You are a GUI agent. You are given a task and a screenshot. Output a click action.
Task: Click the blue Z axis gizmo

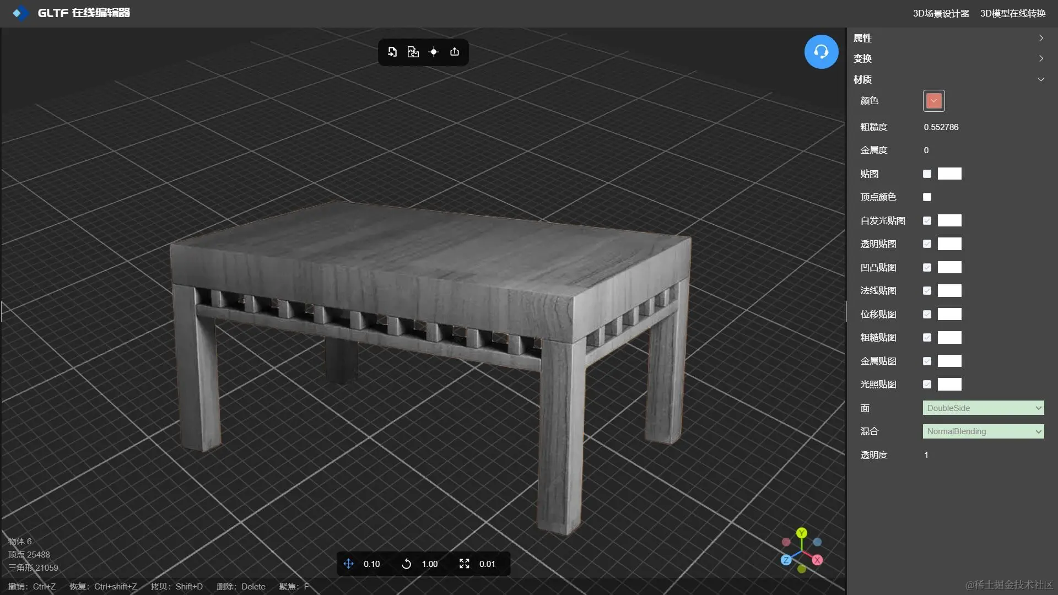[786, 560]
